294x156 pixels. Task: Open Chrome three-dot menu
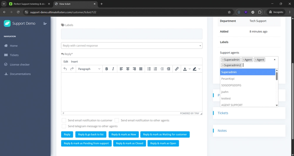pos(289,12)
